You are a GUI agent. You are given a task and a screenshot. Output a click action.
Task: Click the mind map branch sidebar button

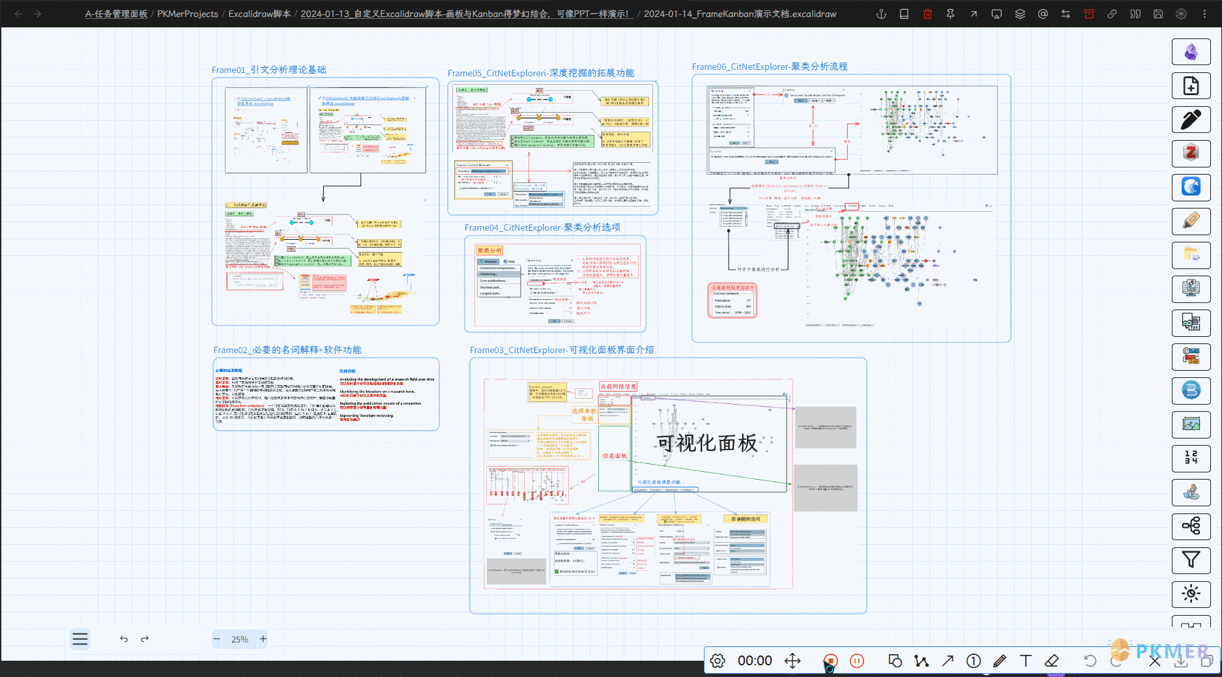(1191, 526)
